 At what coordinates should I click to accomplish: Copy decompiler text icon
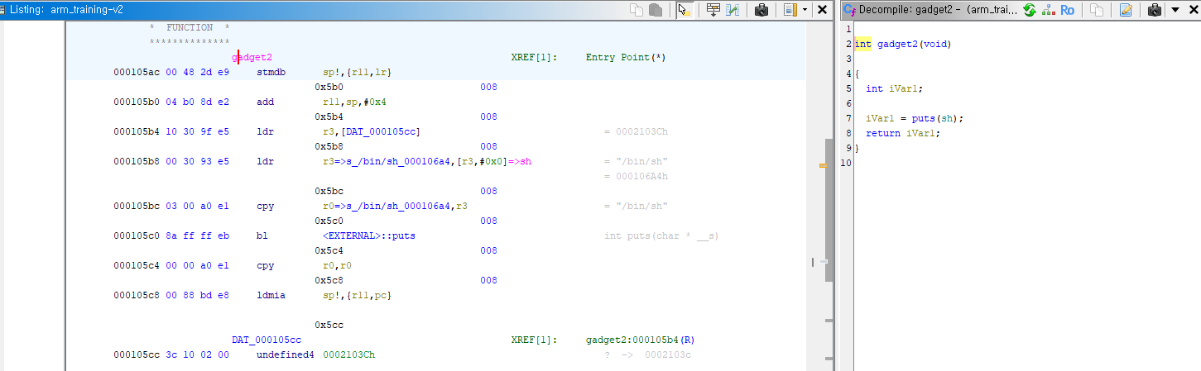pos(1097,10)
